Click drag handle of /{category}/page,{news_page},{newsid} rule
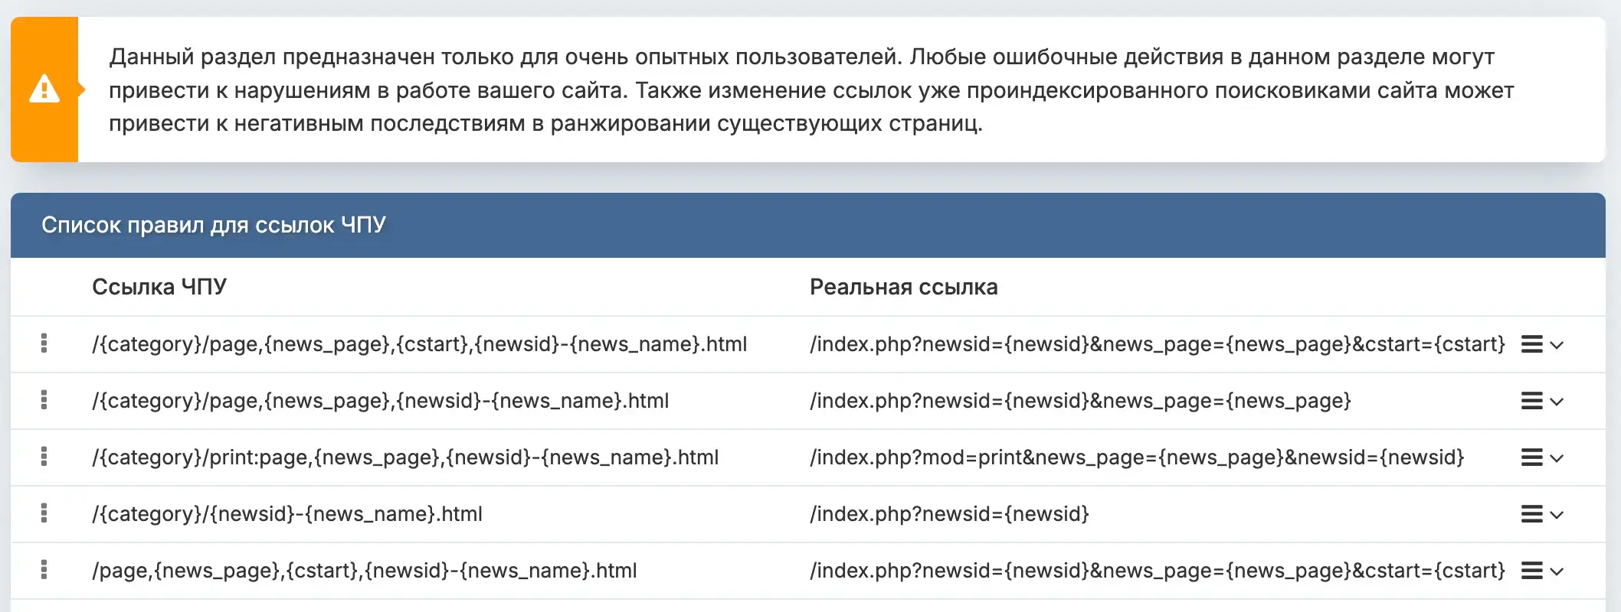The width and height of the screenshot is (1621, 612). coord(44,401)
